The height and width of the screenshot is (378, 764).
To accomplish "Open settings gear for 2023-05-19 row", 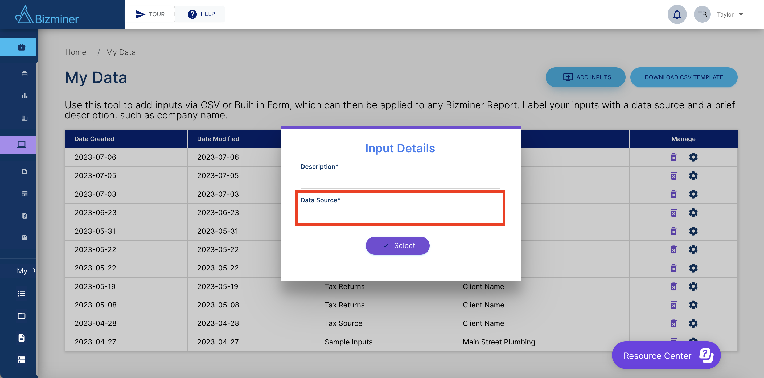I will click(693, 286).
